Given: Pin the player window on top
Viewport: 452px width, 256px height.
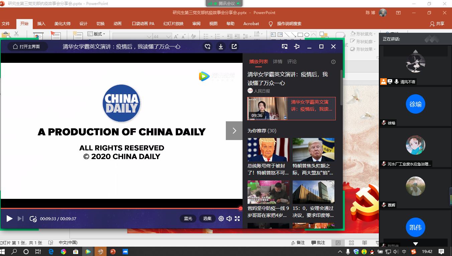Looking at the screenshot, I should [x=297, y=47].
